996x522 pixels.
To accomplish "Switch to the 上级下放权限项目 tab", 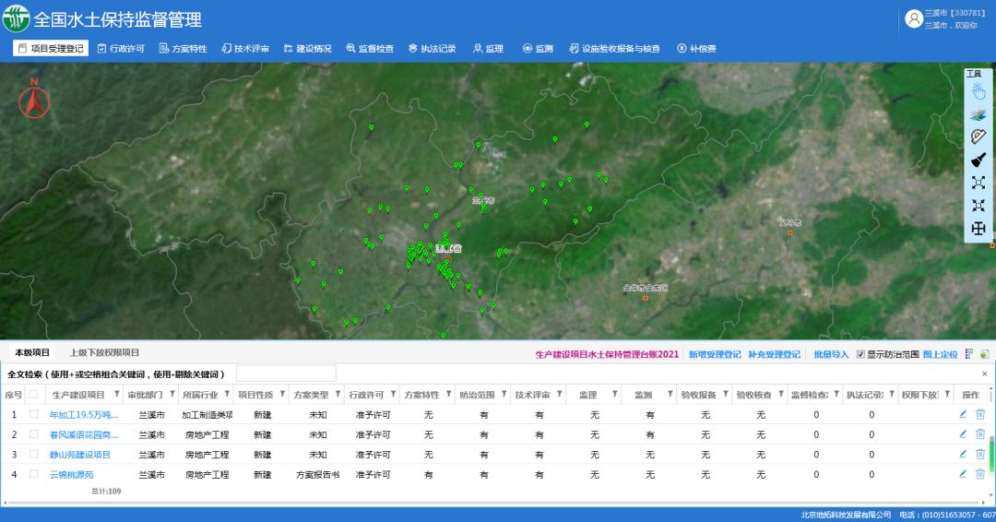I will point(104,353).
